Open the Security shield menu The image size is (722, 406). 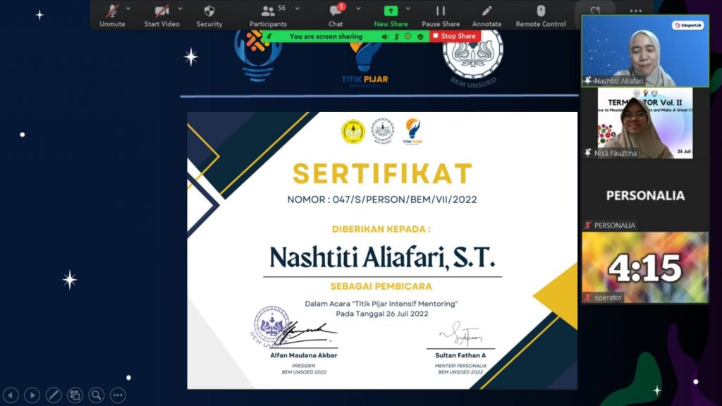click(209, 14)
